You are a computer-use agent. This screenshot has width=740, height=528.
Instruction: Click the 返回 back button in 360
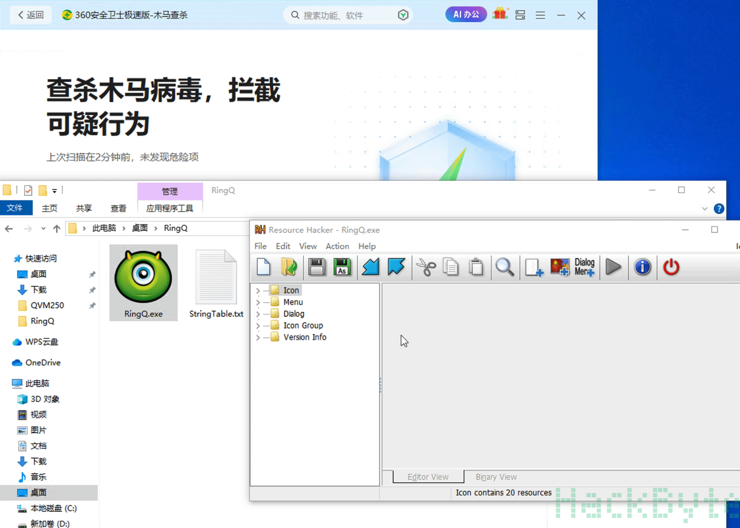[x=31, y=15]
